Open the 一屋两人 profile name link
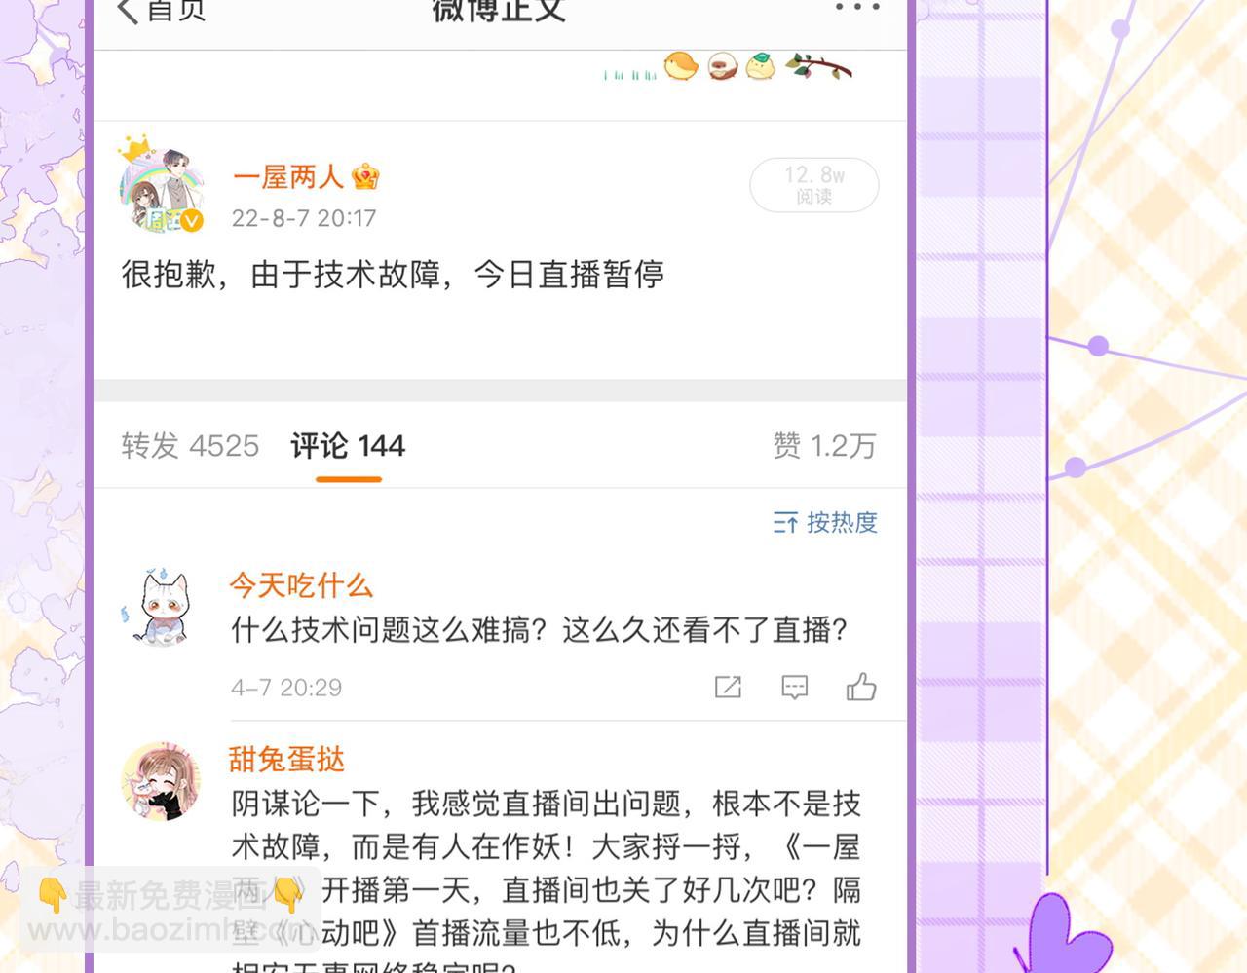The height and width of the screenshot is (973, 1247). (288, 176)
